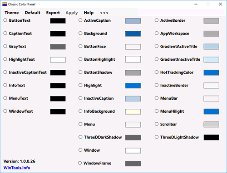Pick the ActiveCaption light blue swatch
227x173 pixels.
[133, 21]
